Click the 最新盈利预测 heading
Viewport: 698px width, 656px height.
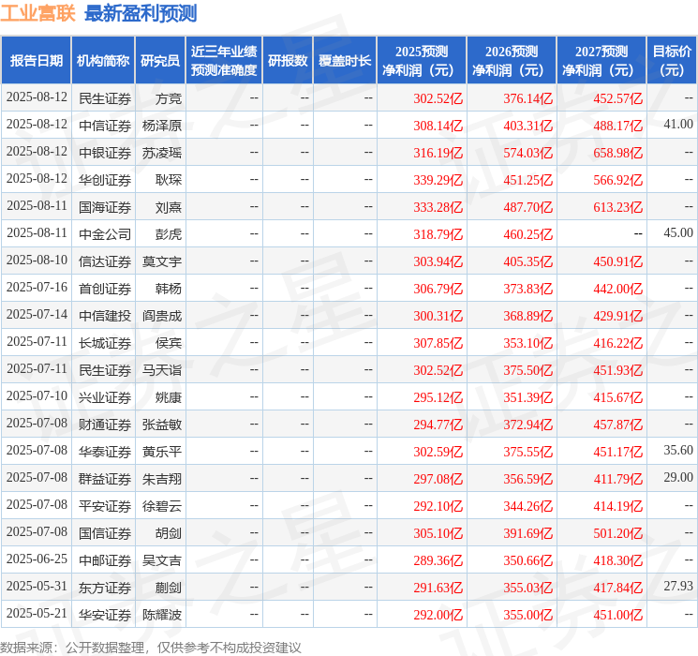tap(141, 13)
